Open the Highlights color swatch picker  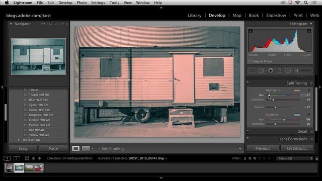[x=297, y=90]
